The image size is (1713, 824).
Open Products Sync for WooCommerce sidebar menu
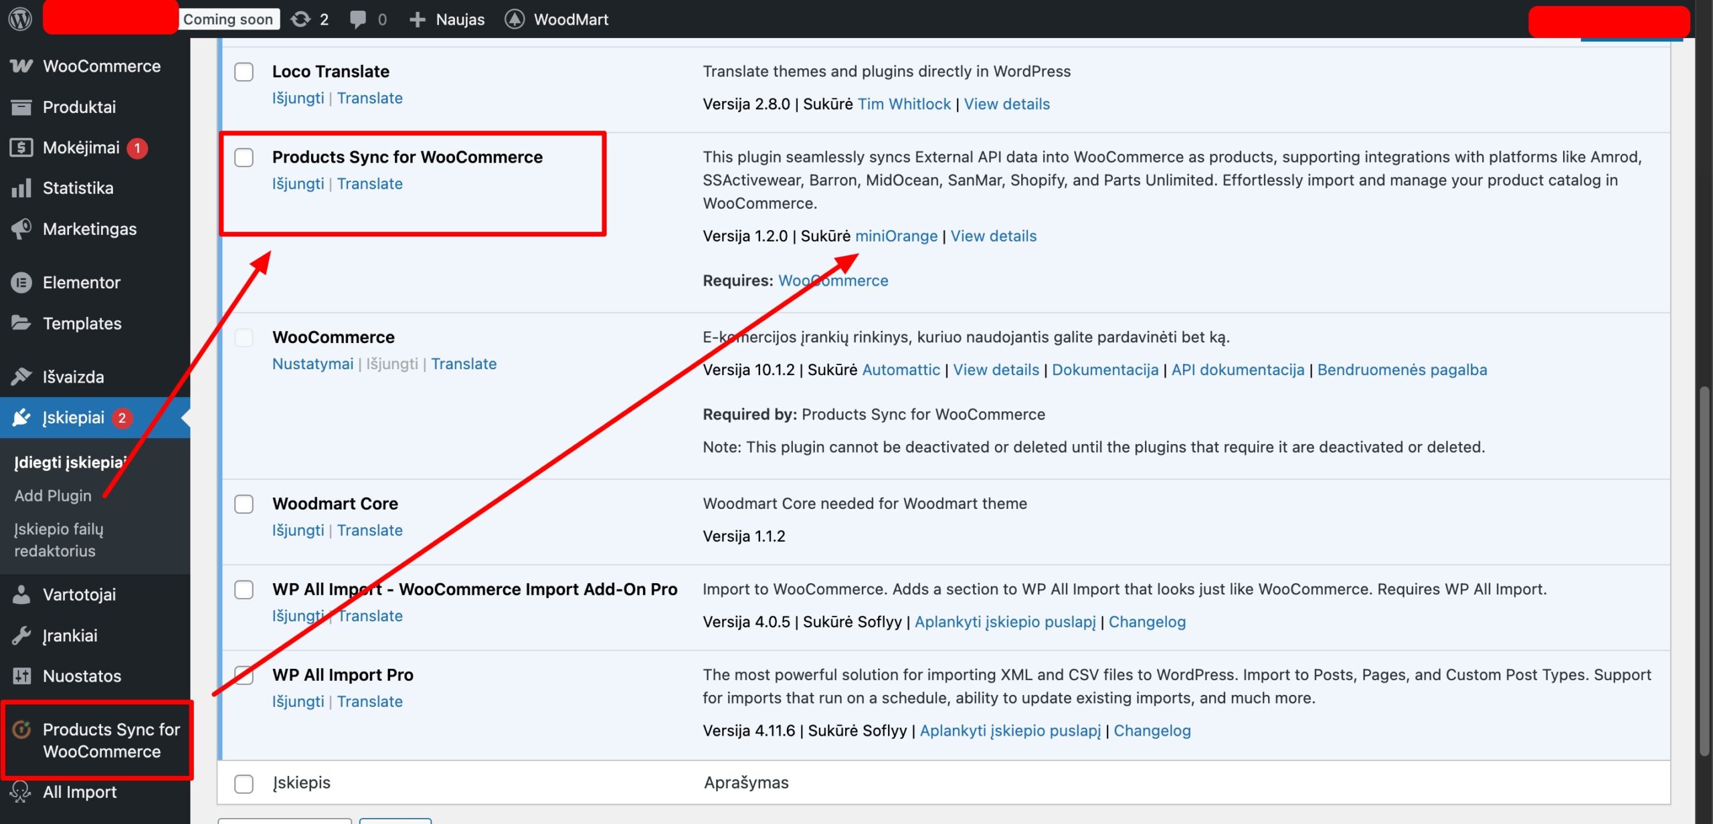(100, 740)
